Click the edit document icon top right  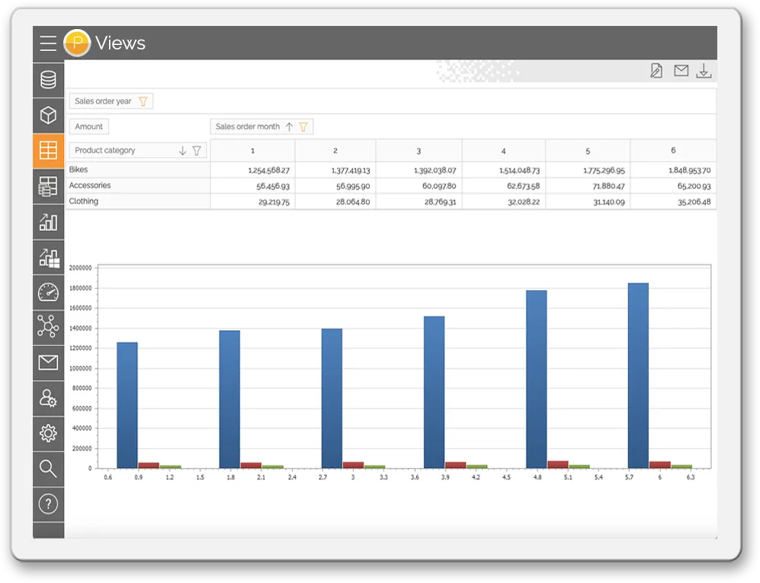pyautogui.click(x=656, y=71)
